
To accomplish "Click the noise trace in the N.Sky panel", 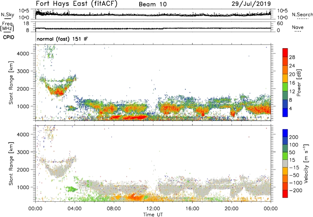I will coord(153,14).
